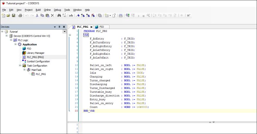
Task: Save the project with the floppy disk icon
Action: point(13,15)
